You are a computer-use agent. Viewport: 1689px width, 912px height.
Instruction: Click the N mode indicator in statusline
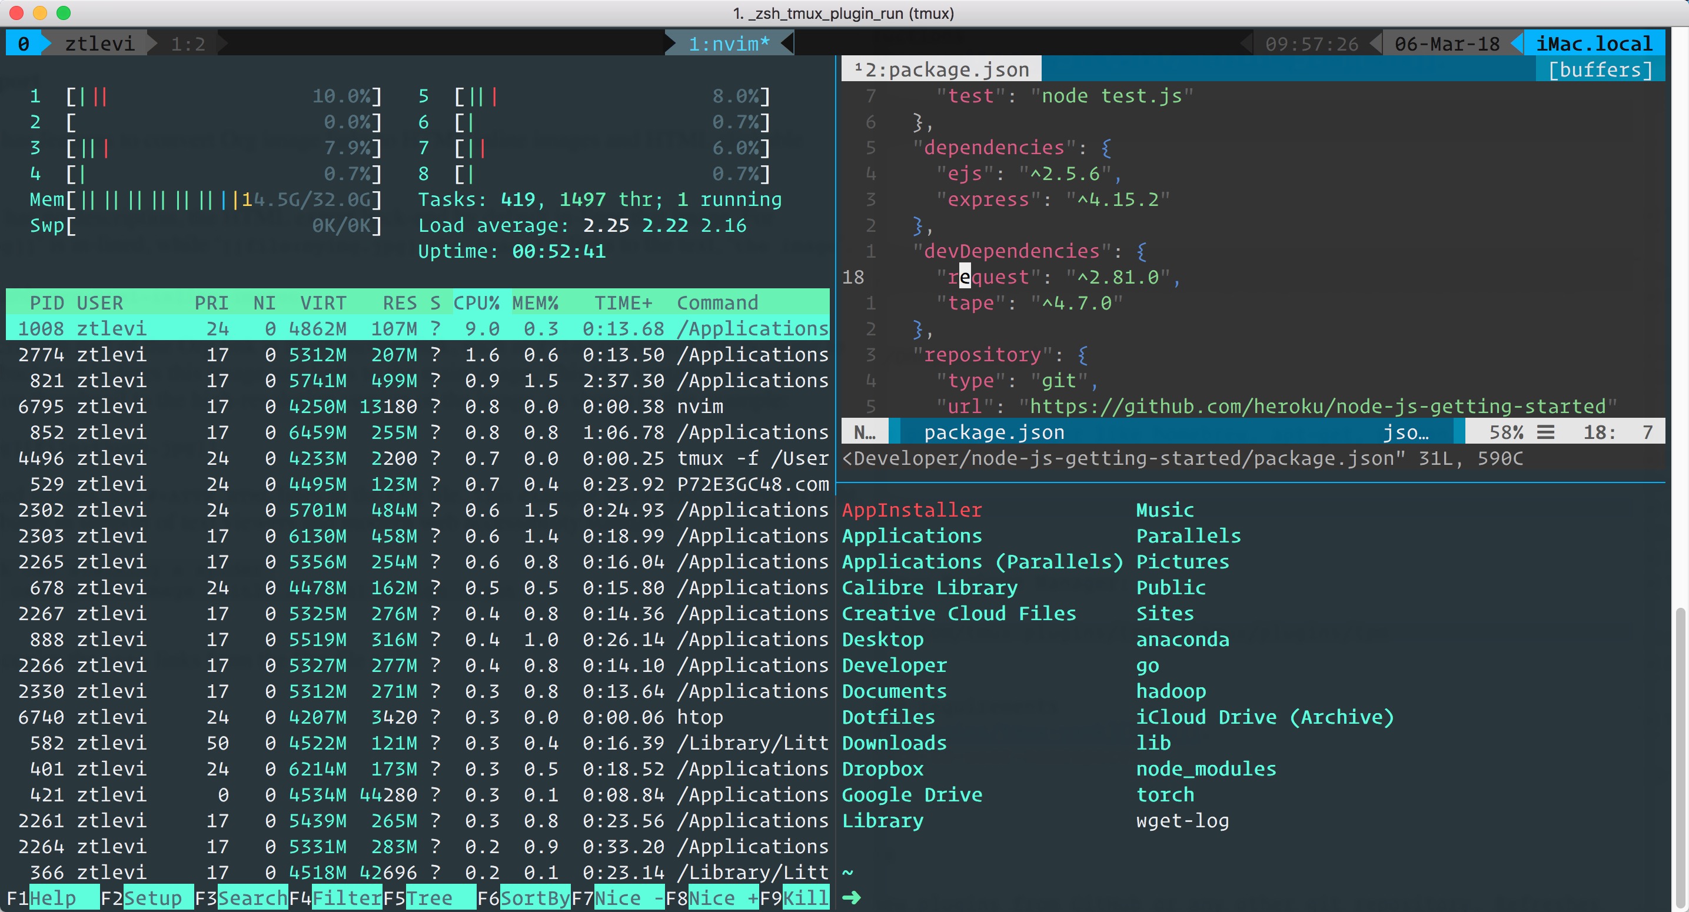(x=864, y=432)
